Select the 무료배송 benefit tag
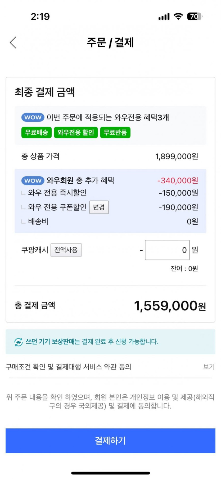This screenshot has width=221, height=479. (37, 132)
